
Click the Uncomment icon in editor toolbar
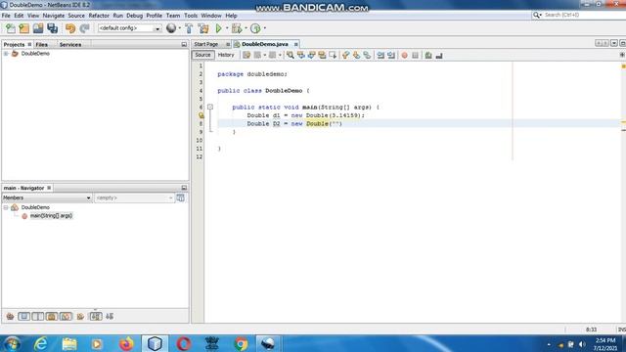439,55
